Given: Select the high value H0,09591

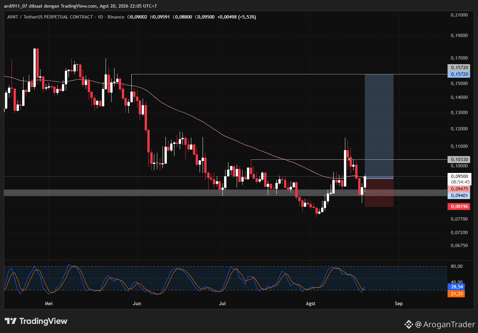Looking at the screenshot, I should [x=160, y=17].
